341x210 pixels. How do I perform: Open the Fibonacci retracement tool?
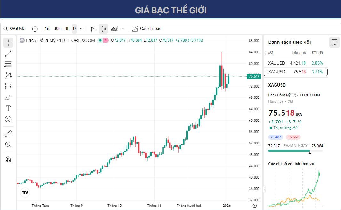click(x=8, y=64)
